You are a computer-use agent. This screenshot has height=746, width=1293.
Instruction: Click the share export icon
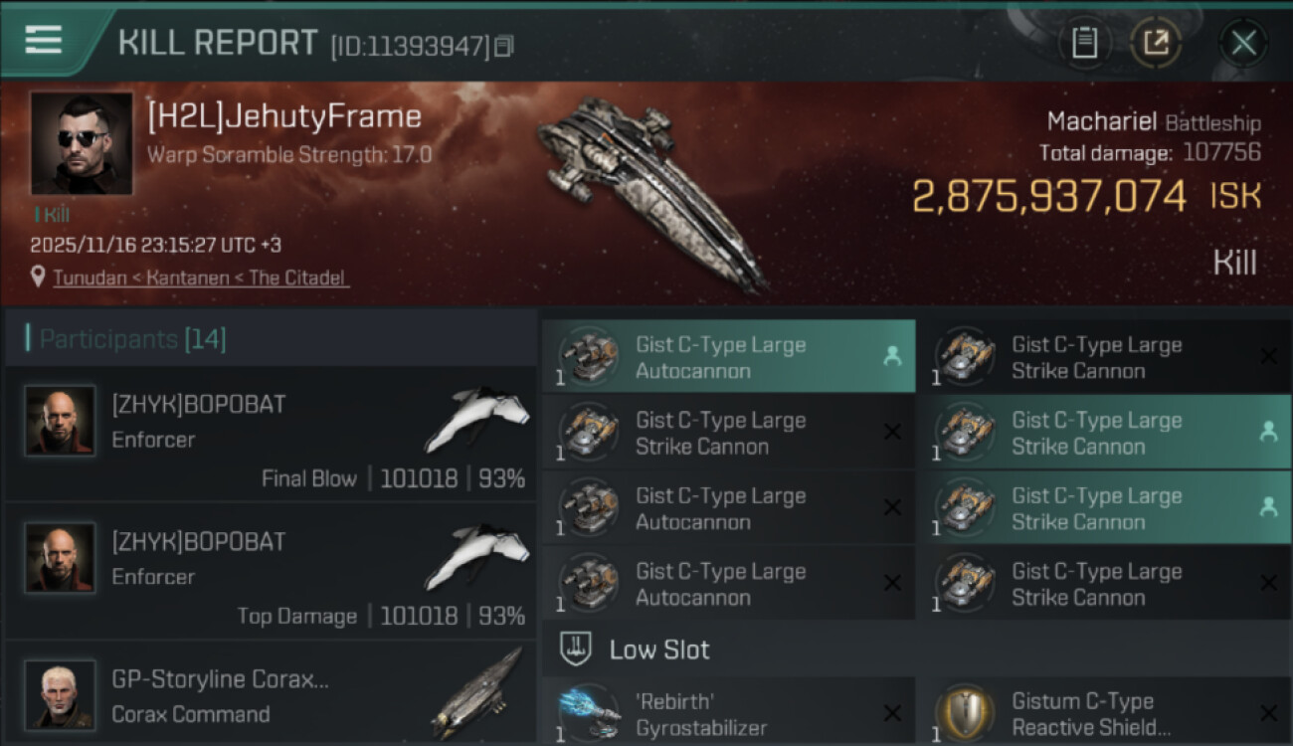pyautogui.click(x=1155, y=42)
